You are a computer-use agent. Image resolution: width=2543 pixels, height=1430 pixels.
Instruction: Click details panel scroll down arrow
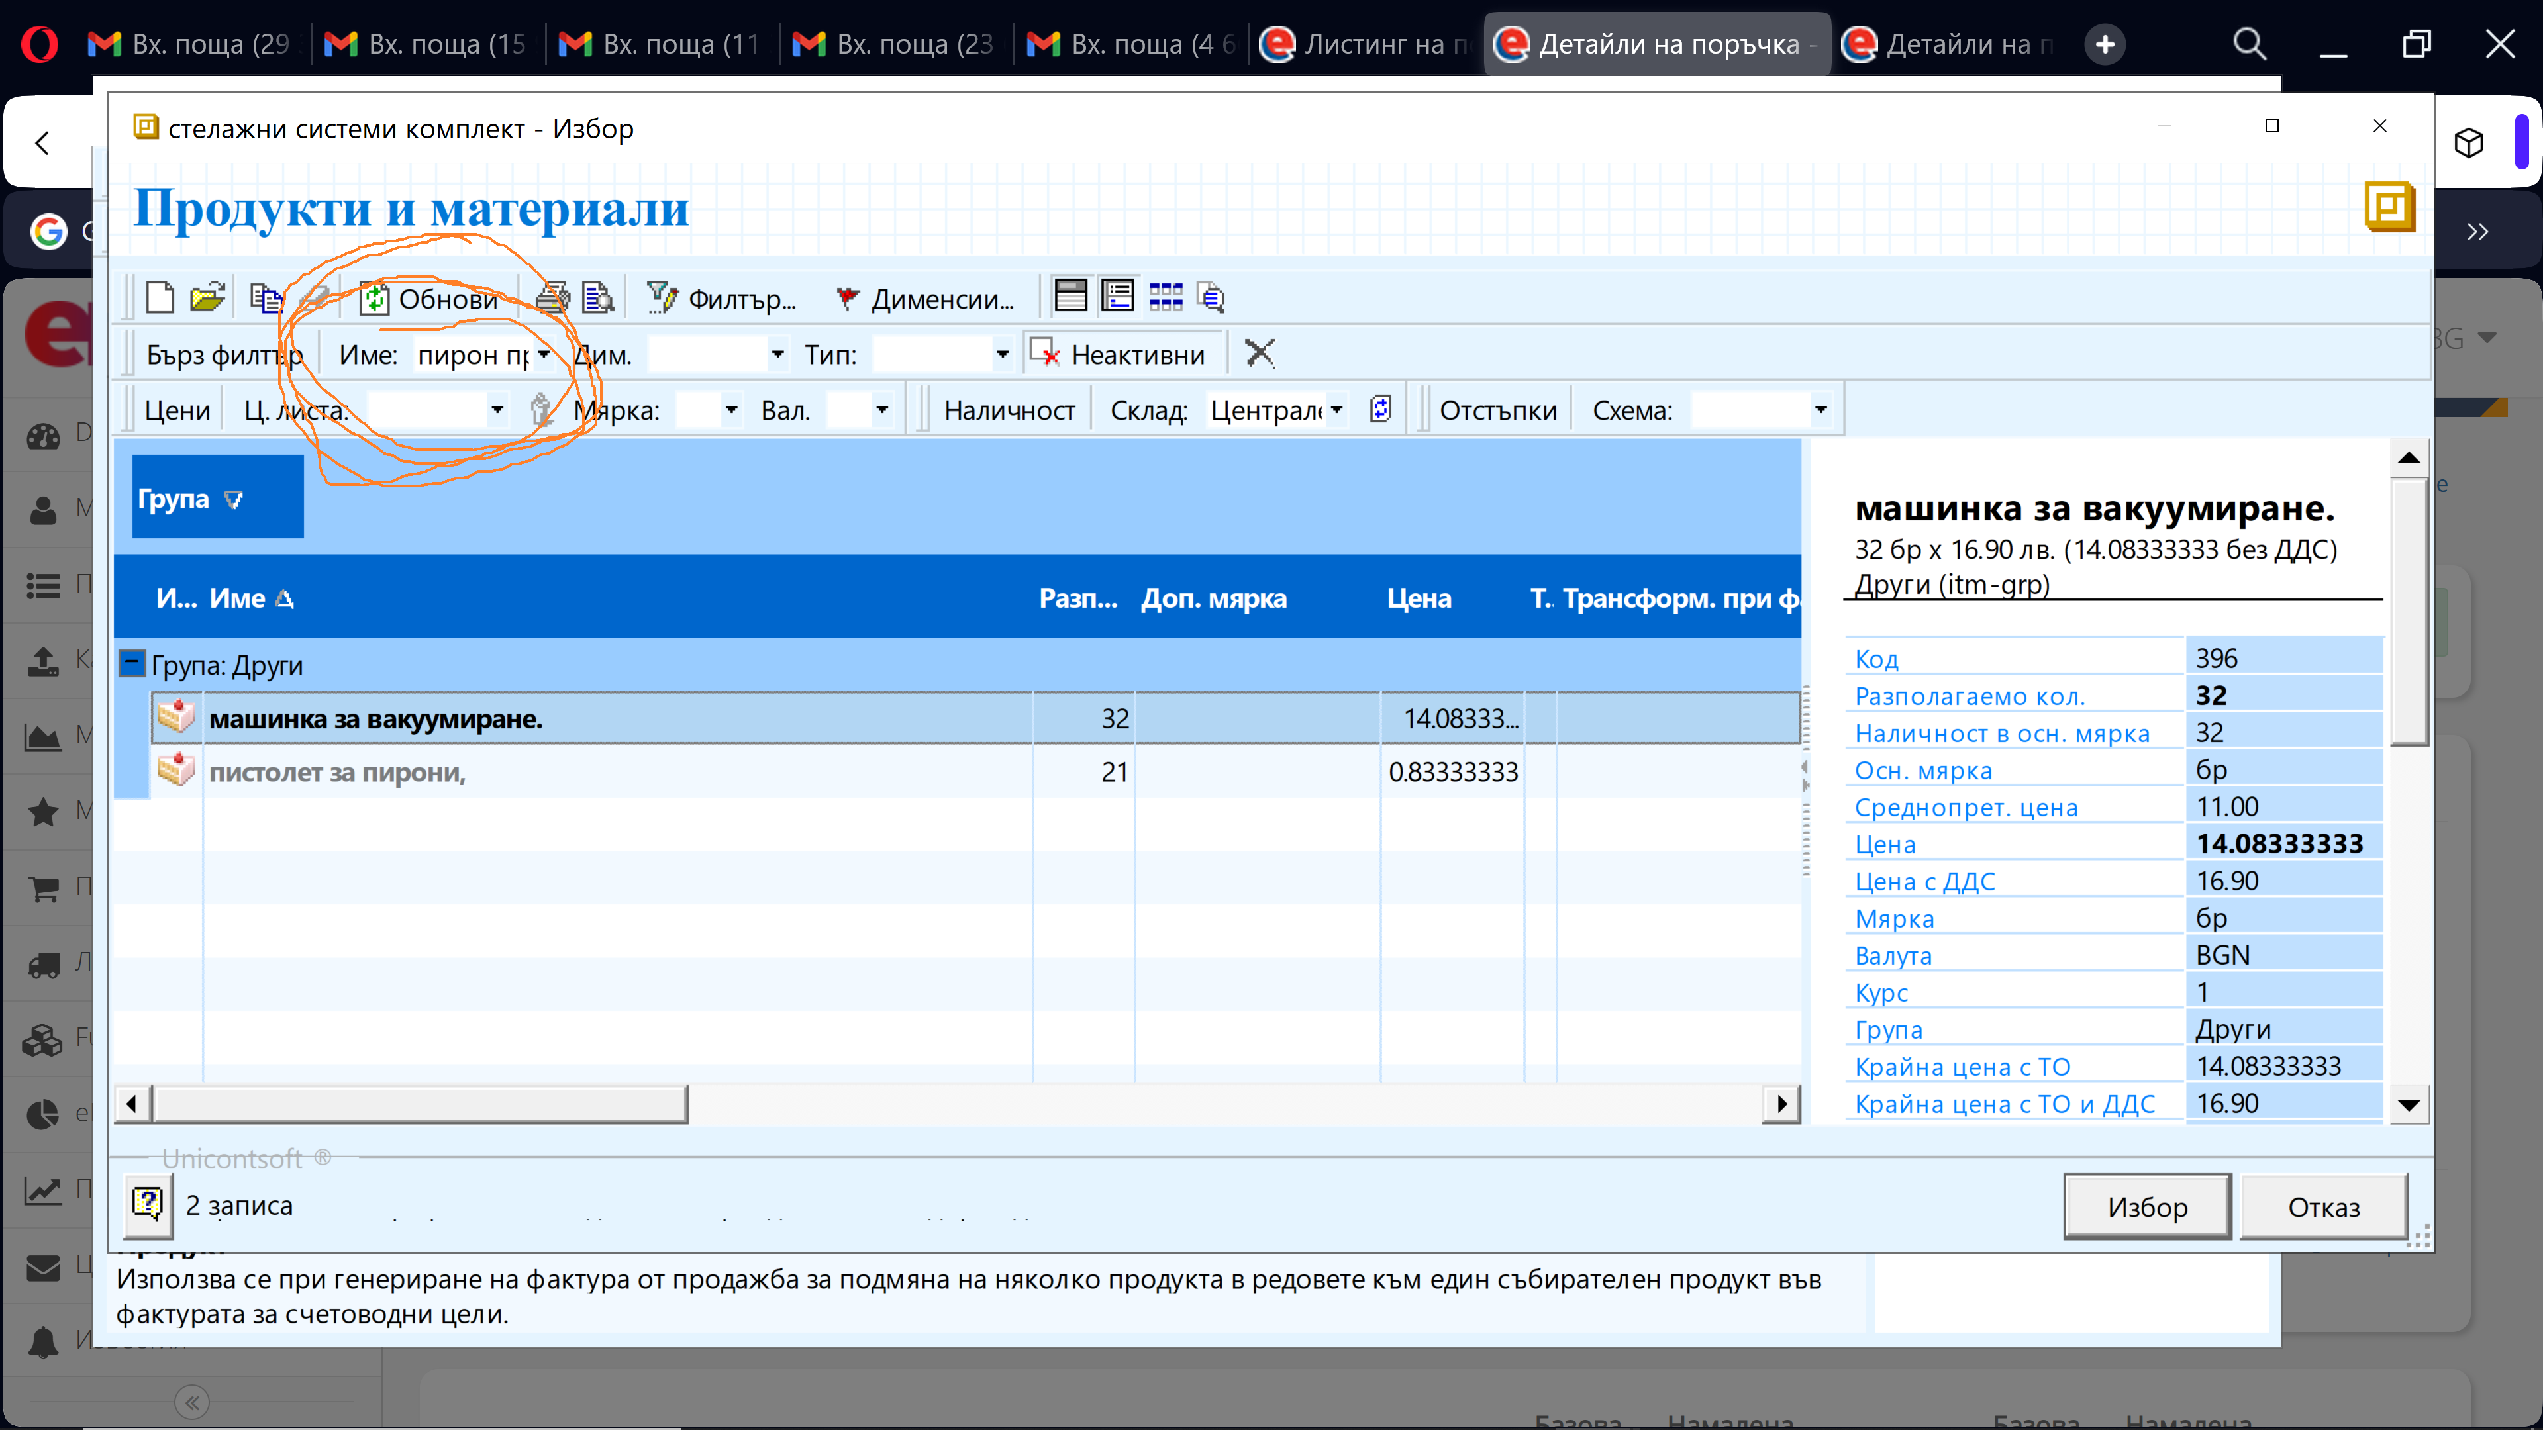tap(2409, 1104)
